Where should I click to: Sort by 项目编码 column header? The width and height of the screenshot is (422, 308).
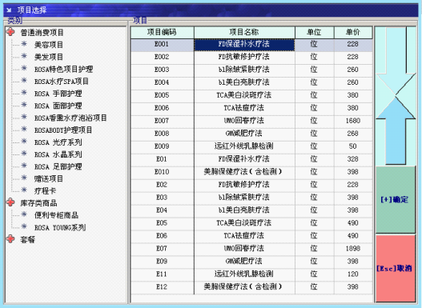163,33
